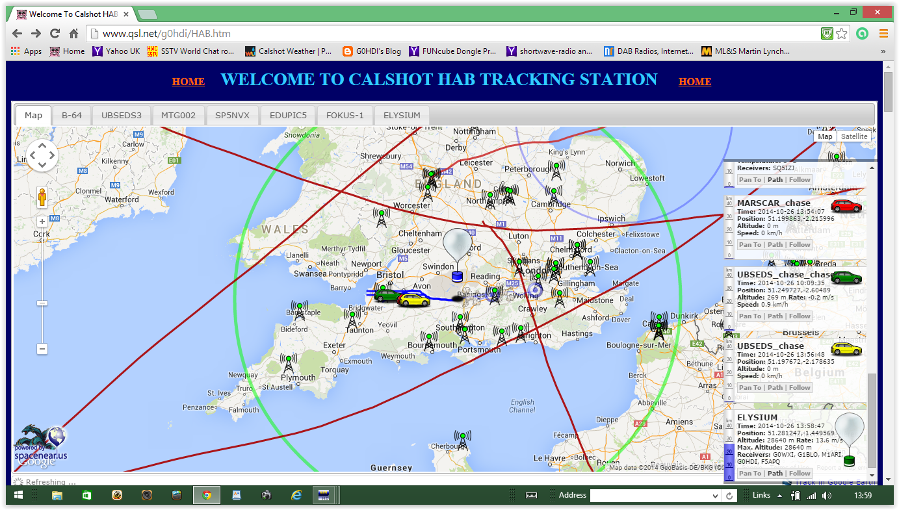Toggle Path for MARSCAR_chase
Image resolution: width=899 pixels, height=510 pixels.
point(775,245)
